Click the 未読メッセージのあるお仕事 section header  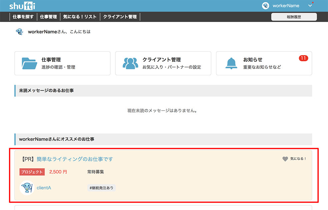tap(163, 91)
